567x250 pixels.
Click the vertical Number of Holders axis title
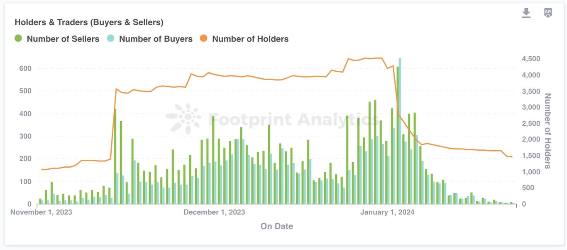(x=548, y=131)
